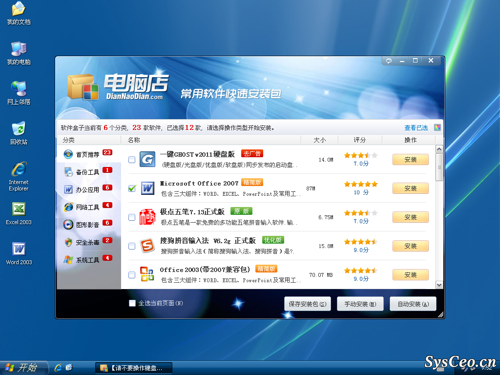Check the 极点五笔7.13正式版 checkbox
The width and height of the screenshot is (500, 375).
[x=132, y=217]
